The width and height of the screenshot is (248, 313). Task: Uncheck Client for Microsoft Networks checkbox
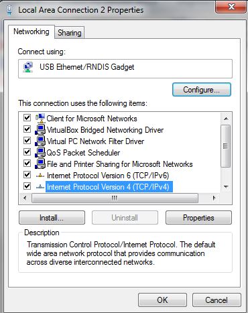click(x=27, y=118)
